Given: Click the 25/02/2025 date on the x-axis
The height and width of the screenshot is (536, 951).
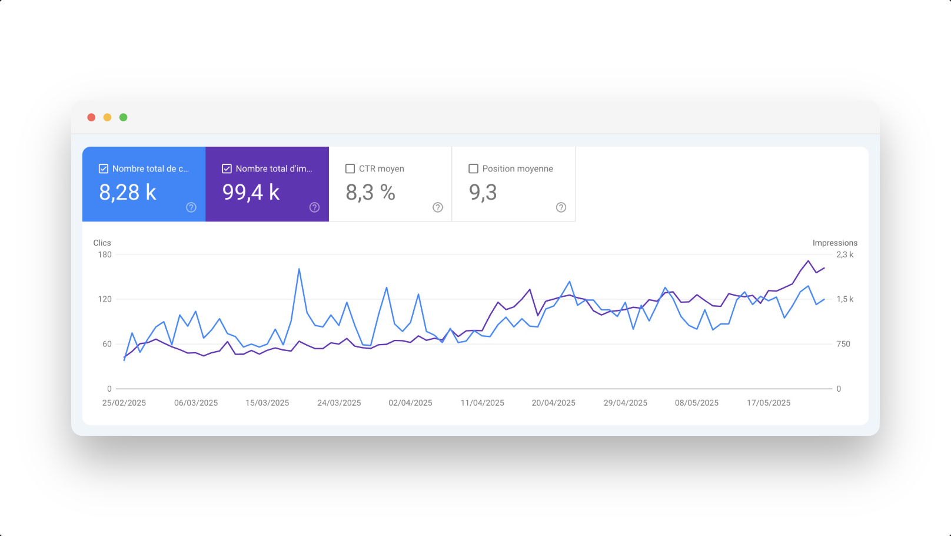Looking at the screenshot, I should point(124,403).
